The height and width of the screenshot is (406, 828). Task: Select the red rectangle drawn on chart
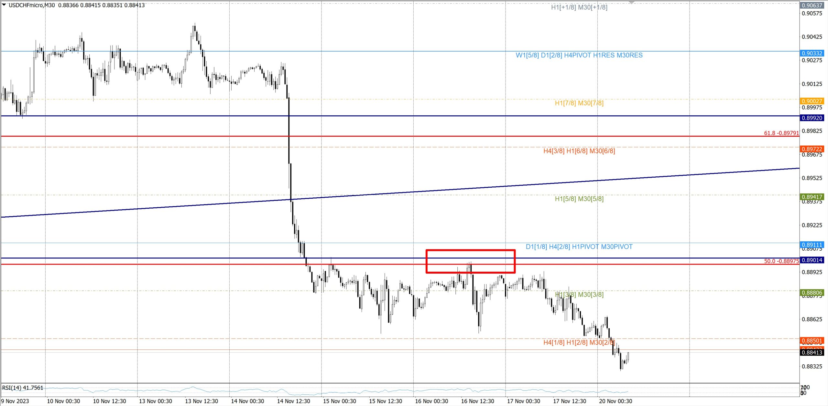470,250
